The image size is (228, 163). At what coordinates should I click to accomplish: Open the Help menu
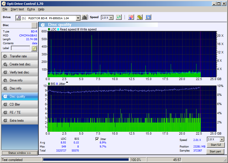[41, 9]
